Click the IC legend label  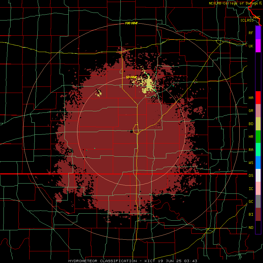tap(251, 188)
